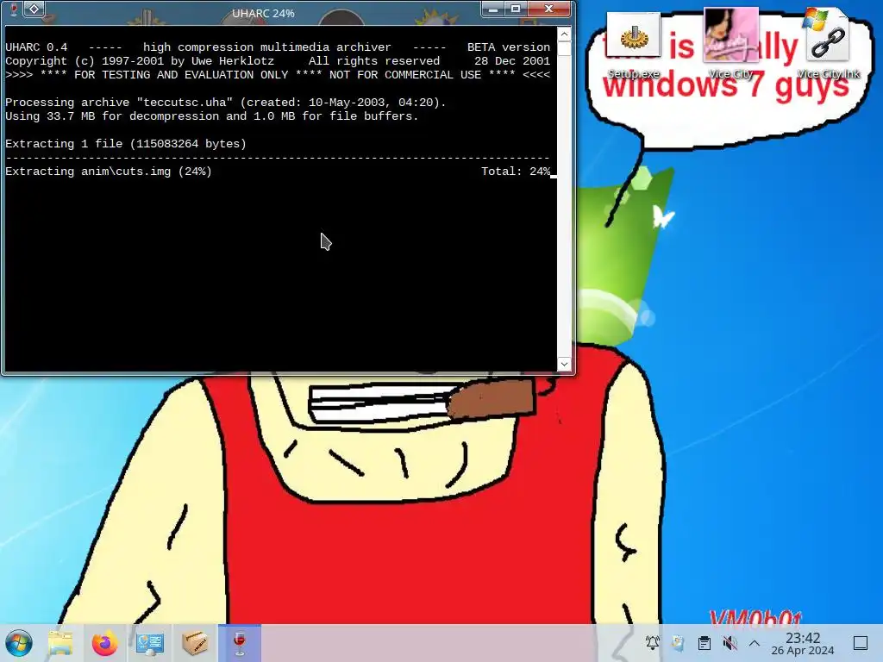Click the console scrollbar down arrow
This screenshot has height=662, width=883.
(x=564, y=364)
